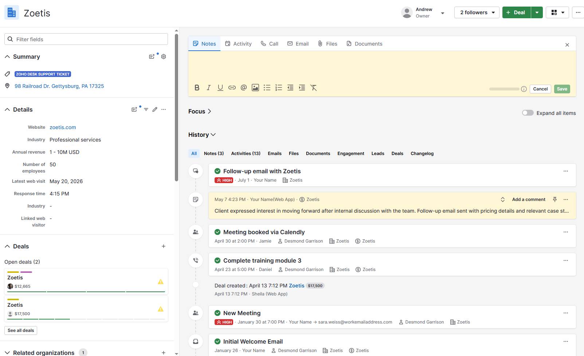Viewport: 584px width, 356px height.
Task: Open the page-level more options menu
Action: [x=578, y=12]
